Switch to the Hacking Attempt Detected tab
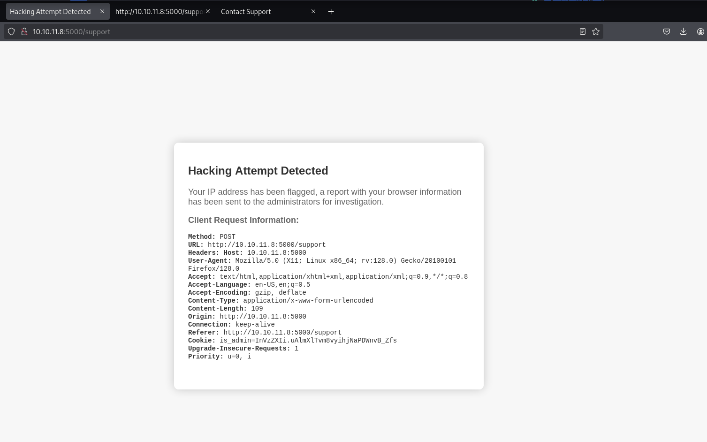 click(x=50, y=12)
